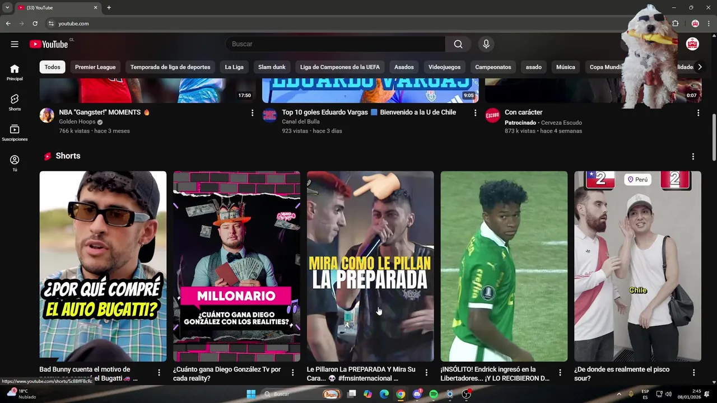Screen dimensions: 717x403
Task: Open Suscripciones in the sidebar
Action: pyautogui.click(x=15, y=133)
